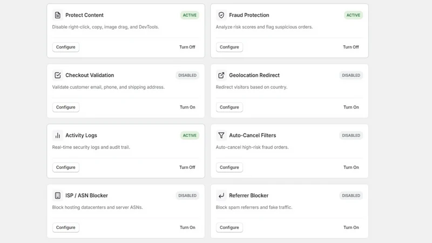Turn on ISP / ASN Blocker
The height and width of the screenshot is (243, 432).
[x=187, y=227]
